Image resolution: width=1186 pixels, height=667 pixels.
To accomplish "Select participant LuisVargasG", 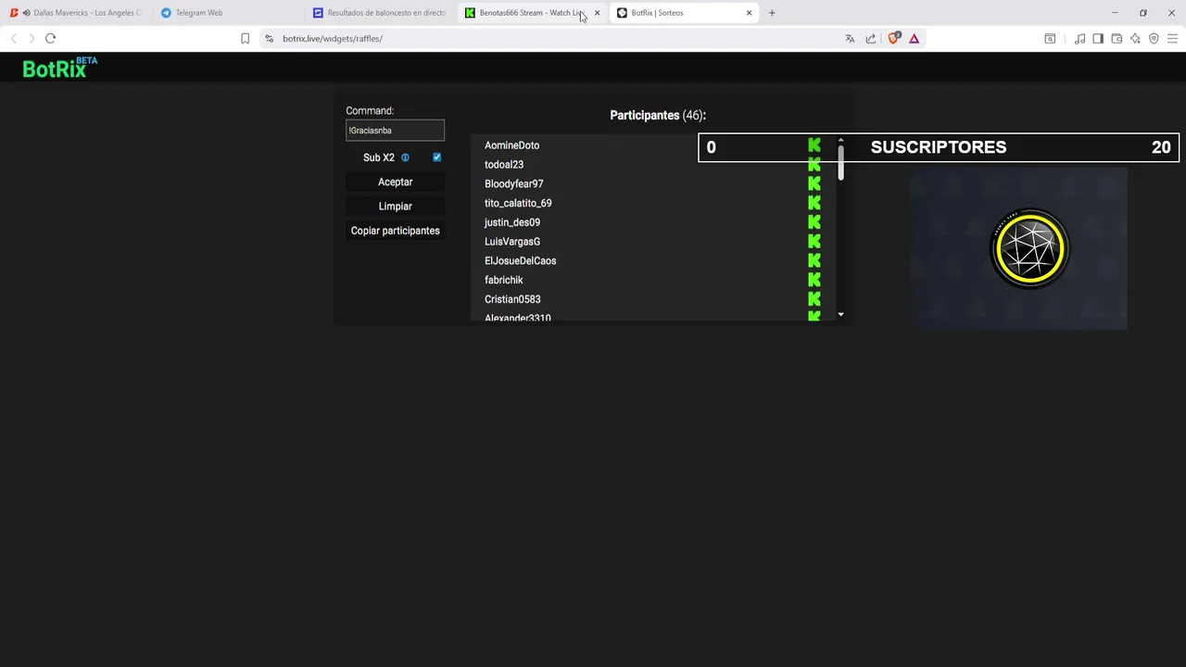I will click(512, 242).
